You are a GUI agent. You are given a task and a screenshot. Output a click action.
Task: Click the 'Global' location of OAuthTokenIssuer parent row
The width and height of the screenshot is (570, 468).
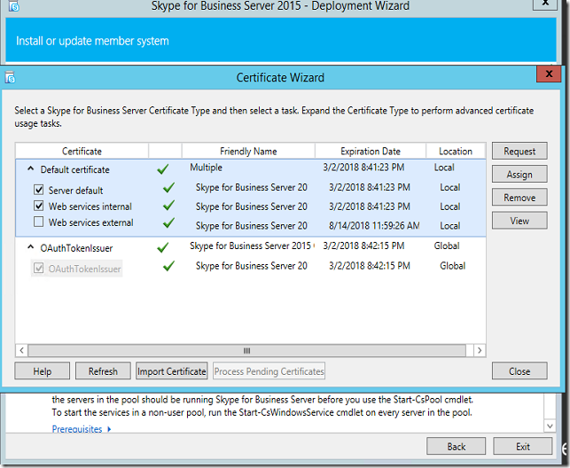click(x=447, y=246)
